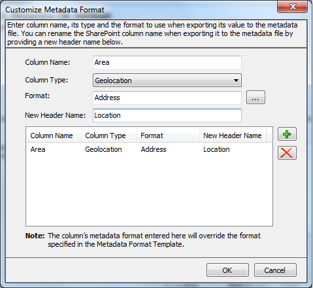Close the Customize Metadata Format dialog
Screen dimensions: 313x288
pos(292,7)
